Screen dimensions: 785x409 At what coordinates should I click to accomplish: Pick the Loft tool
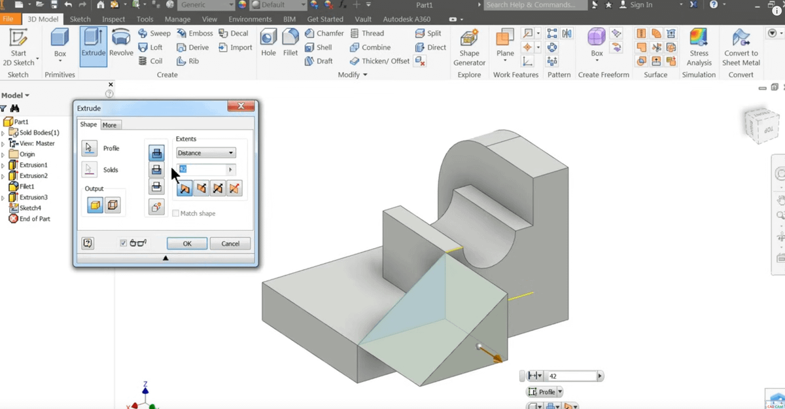point(150,47)
